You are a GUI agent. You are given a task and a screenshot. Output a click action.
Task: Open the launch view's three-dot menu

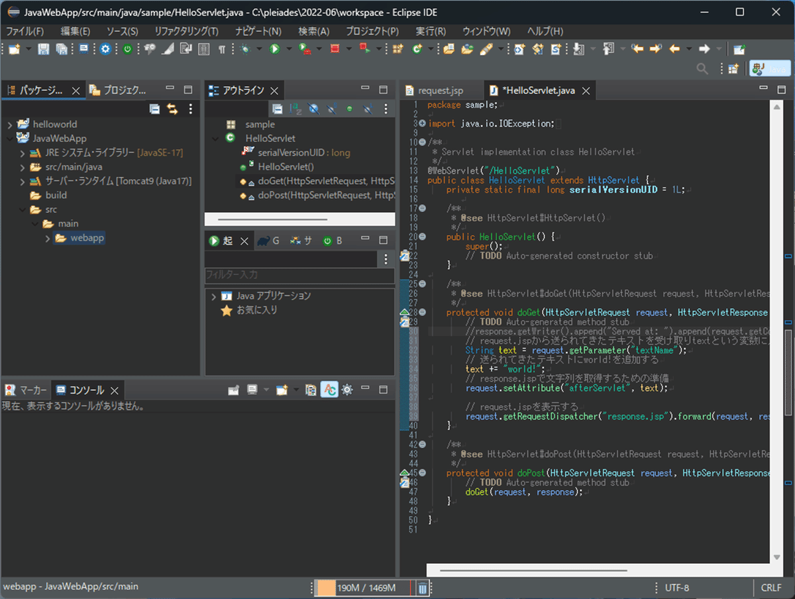[386, 259]
